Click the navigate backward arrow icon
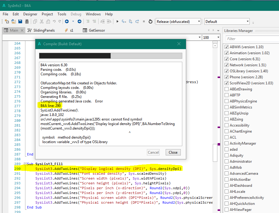The image size is (279, 213). coord(67,21)
